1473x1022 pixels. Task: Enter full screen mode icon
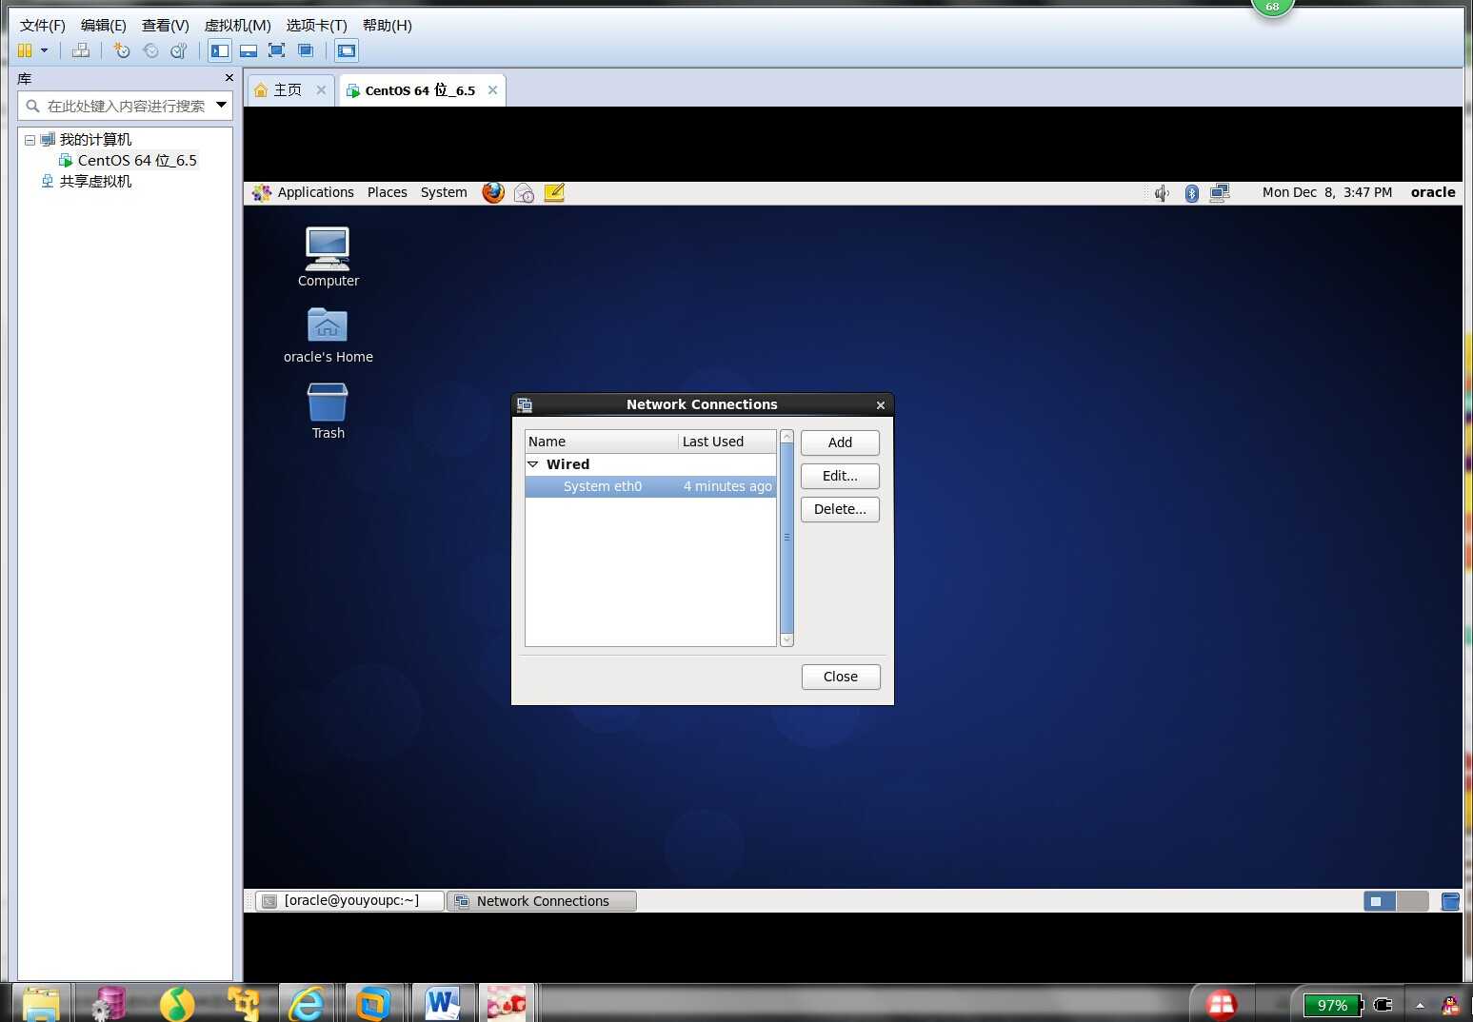277,50
